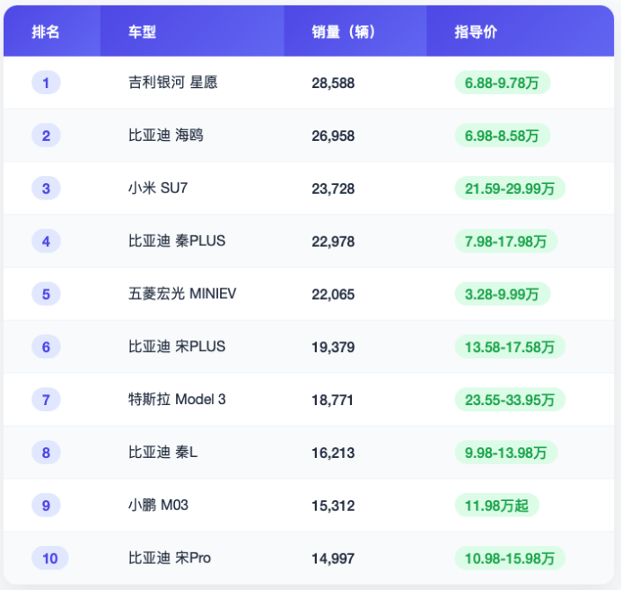Select the 特斯拉 Model 3 model name

[x=177, y=399]
